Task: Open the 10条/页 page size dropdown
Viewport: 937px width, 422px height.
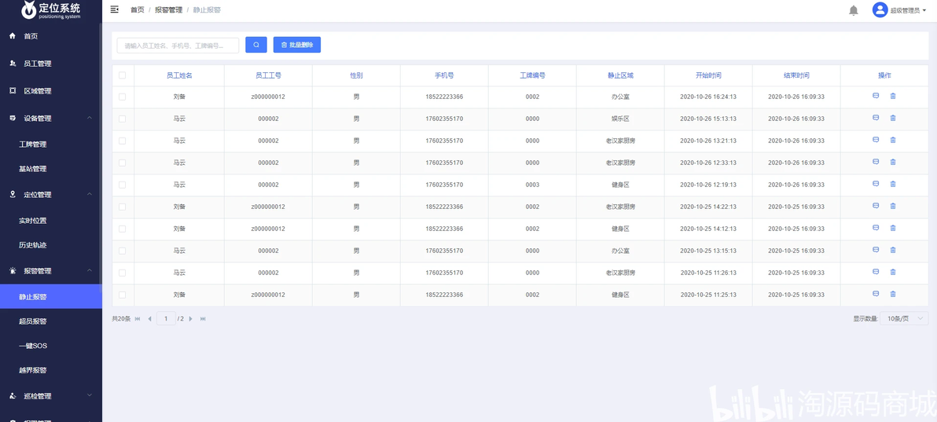Action: click(x=904, y=318)
